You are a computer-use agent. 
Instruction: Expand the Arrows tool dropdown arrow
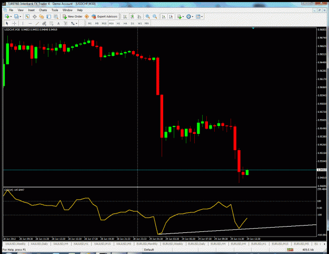pos(76,24)
